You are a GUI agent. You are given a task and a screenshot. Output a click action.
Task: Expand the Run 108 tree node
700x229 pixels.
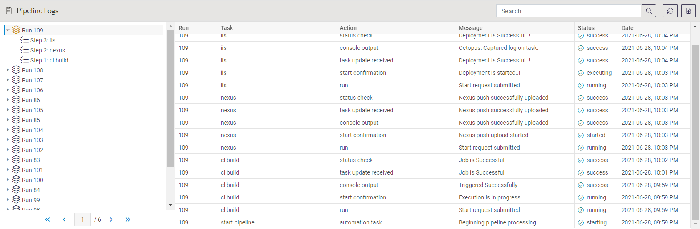[x=8, y=70]
